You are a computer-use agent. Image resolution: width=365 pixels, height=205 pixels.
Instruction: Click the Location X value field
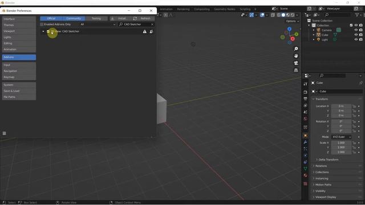(x=341, y=106)
